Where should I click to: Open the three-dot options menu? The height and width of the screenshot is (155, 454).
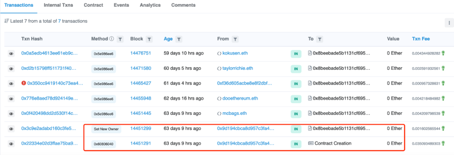pos(449,23)
